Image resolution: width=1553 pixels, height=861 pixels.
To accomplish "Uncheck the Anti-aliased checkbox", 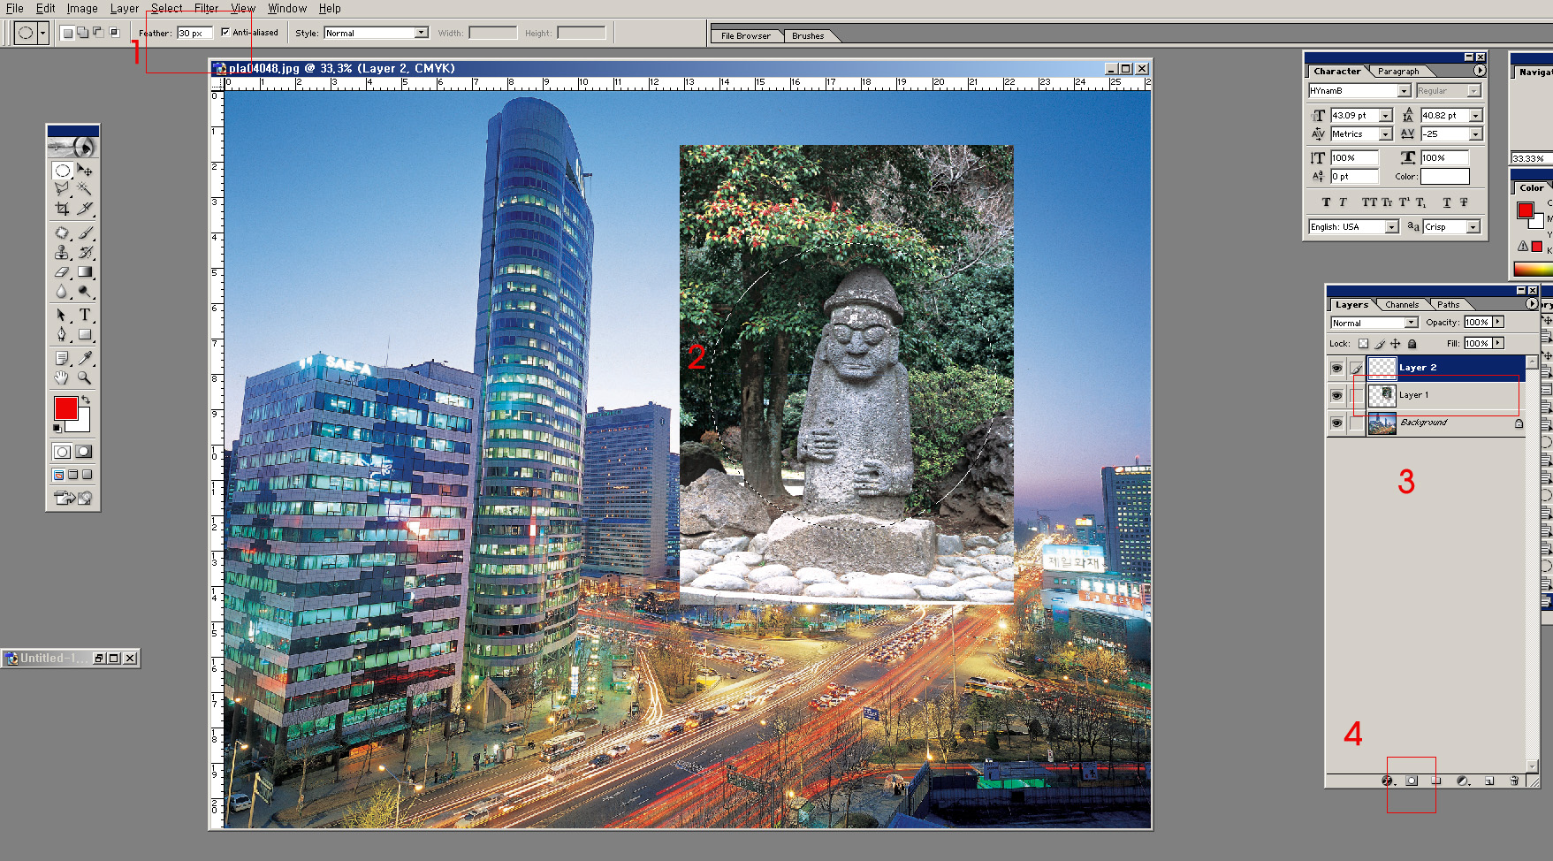I will (x=225, y=33).
